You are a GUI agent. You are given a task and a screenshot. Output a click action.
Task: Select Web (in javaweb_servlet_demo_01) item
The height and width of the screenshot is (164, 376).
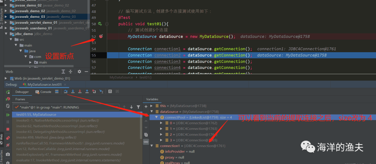[40, 78]
